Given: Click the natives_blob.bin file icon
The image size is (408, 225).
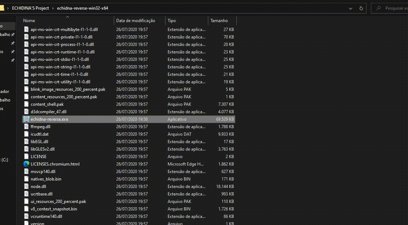Looking at the screenshot, I should click(26, 179).
